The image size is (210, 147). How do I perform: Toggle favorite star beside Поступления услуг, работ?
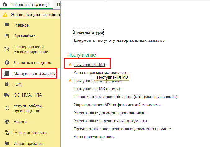[x=70, y=80]
